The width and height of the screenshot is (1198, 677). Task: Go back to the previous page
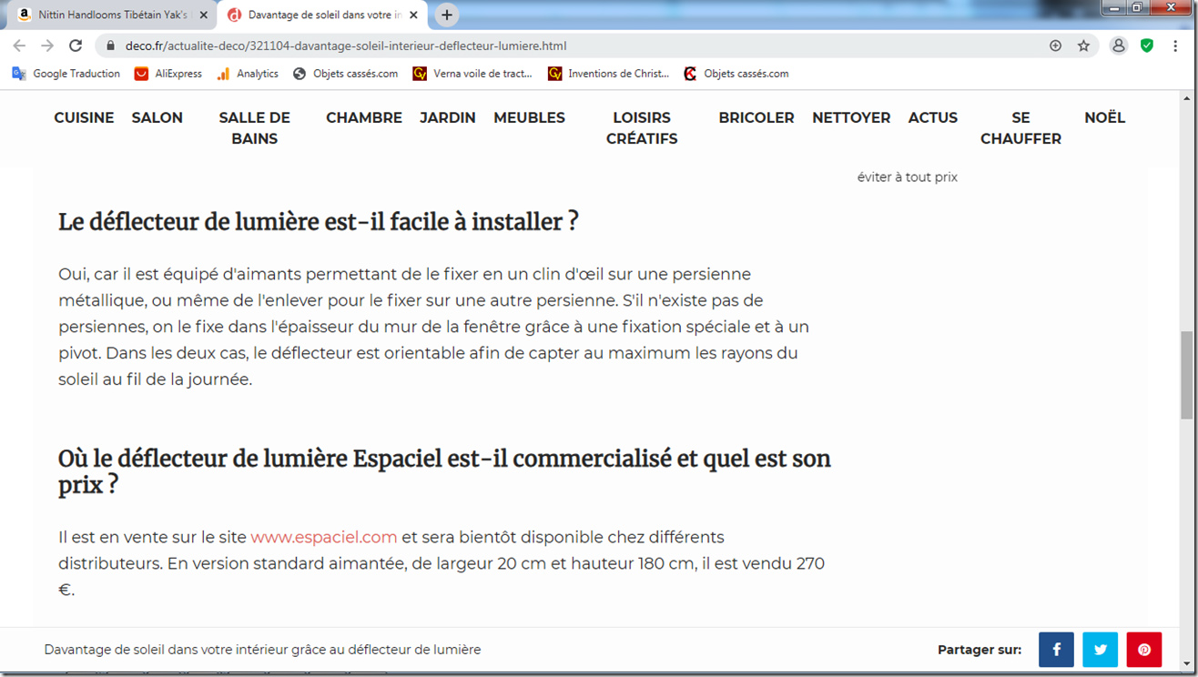19,45
